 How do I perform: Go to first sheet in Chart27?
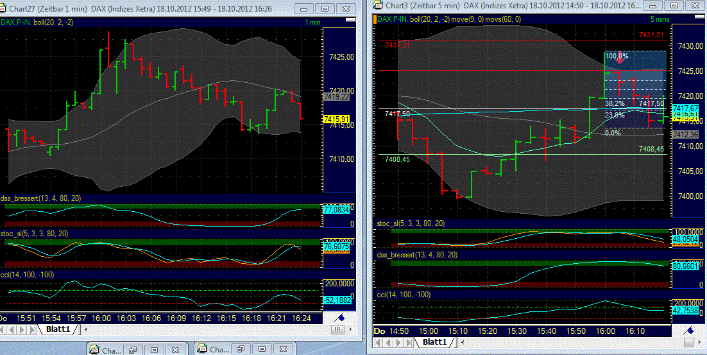(x=4, y=330)
